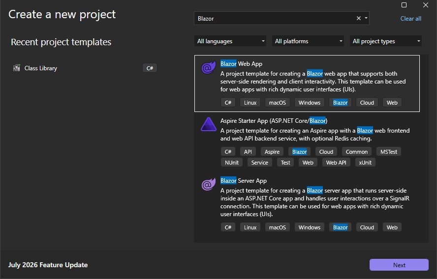Click the MSTest tag

click(389, 152)
